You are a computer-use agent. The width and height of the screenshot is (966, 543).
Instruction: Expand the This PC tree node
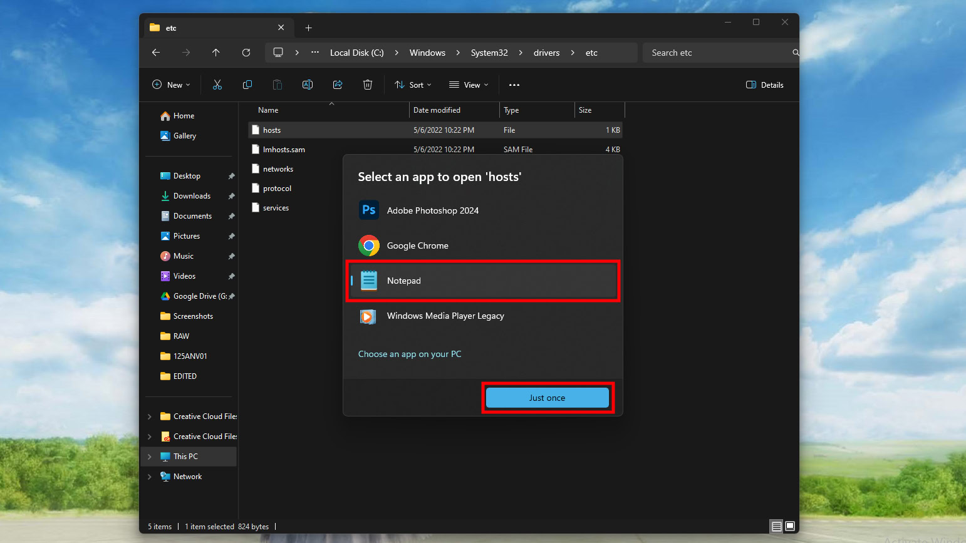pos(150,457)
